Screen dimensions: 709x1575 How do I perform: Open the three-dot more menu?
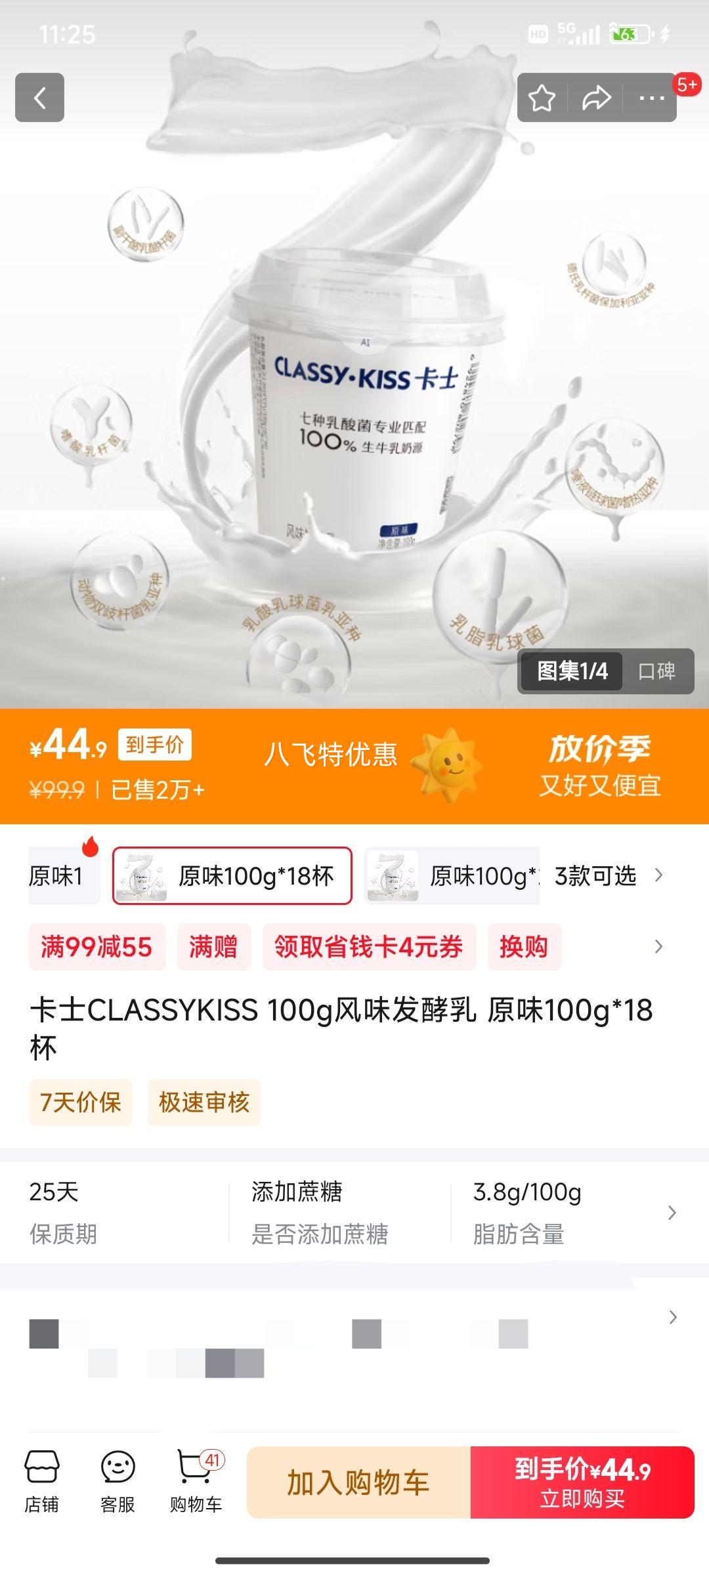point(652,98)
